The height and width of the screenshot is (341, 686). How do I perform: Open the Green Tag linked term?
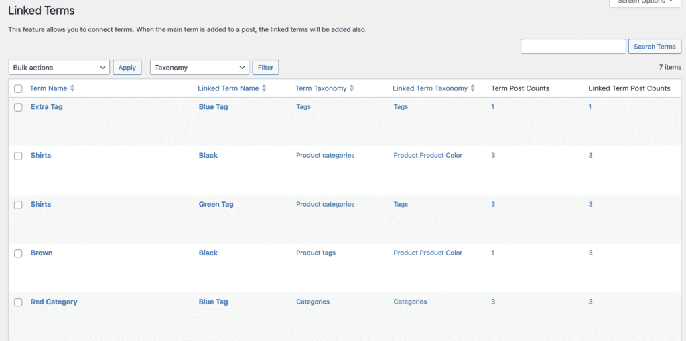216,204
